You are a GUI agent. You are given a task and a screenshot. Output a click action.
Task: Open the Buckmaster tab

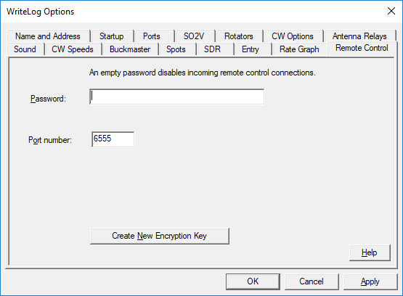coord(130,49)
